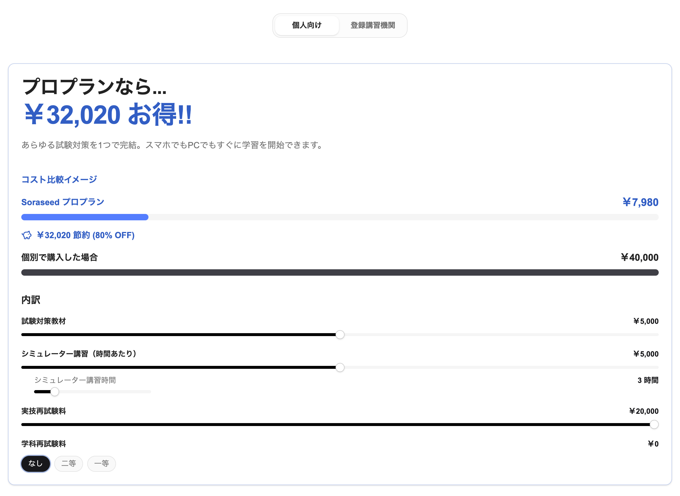The height and width of the screenshot is (496, 680).
Task: Click the ￥32,020 節約 (80% OFF) text
Action: point(86,235)
